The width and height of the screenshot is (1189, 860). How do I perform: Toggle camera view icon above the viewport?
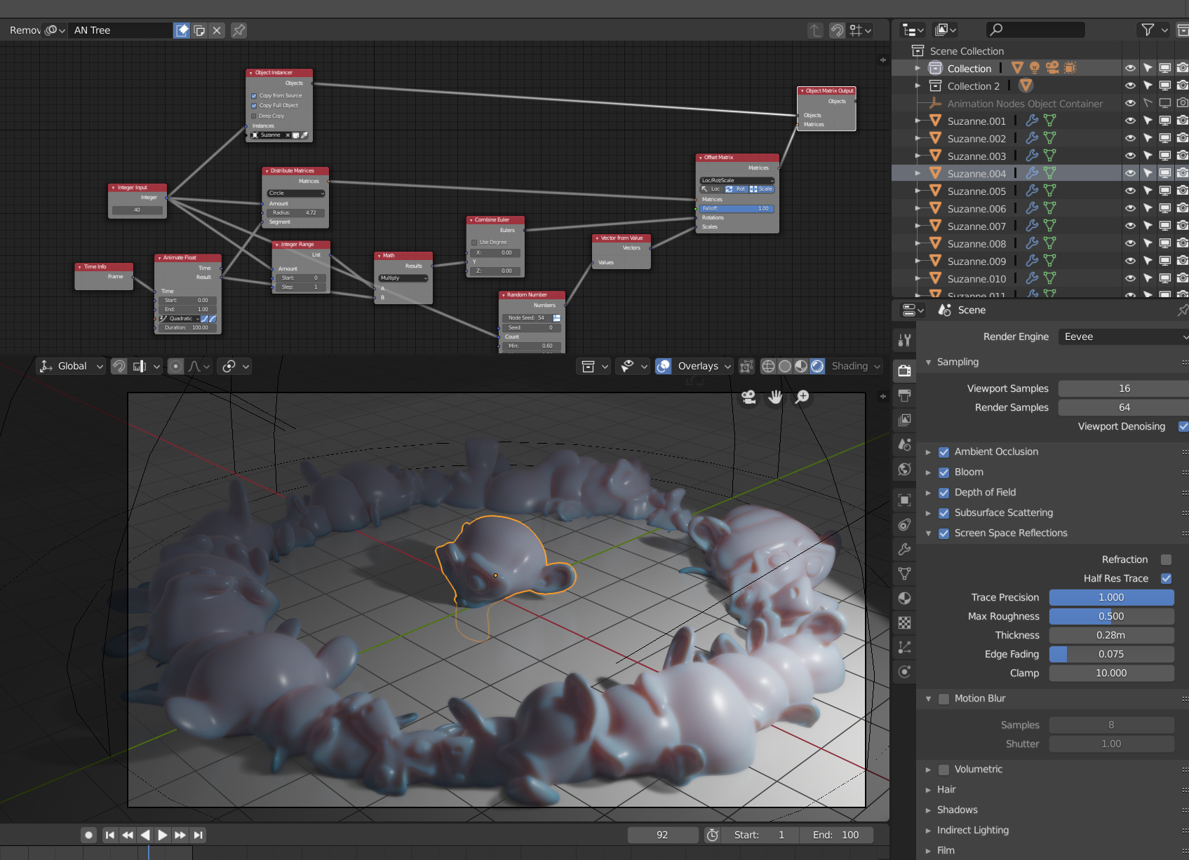[748, 397]
